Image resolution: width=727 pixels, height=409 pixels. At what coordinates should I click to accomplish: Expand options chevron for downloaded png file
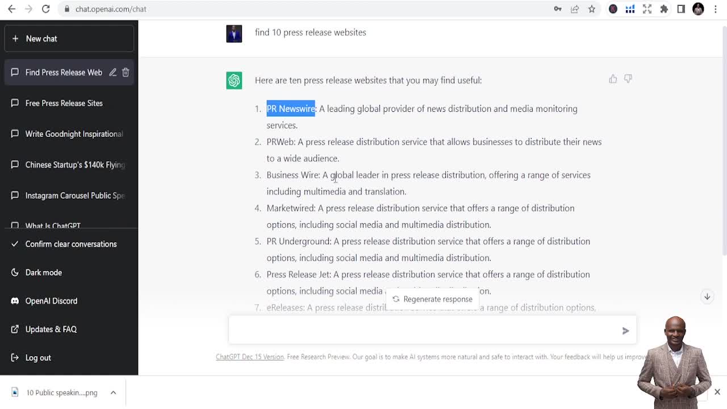pyautogui.click(x=113, y=393)
